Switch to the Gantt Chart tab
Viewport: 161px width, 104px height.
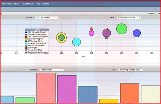[x=28, y=4]
